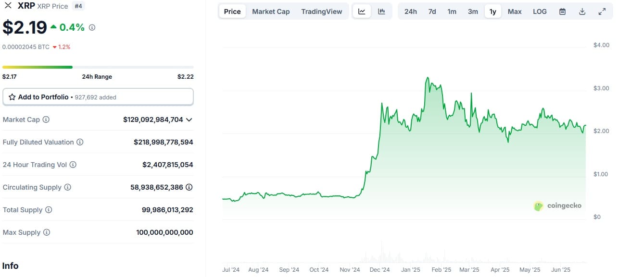Viewport: 618px width, 277px height.
Task: Download chart data icon
Action: [582, 12]
